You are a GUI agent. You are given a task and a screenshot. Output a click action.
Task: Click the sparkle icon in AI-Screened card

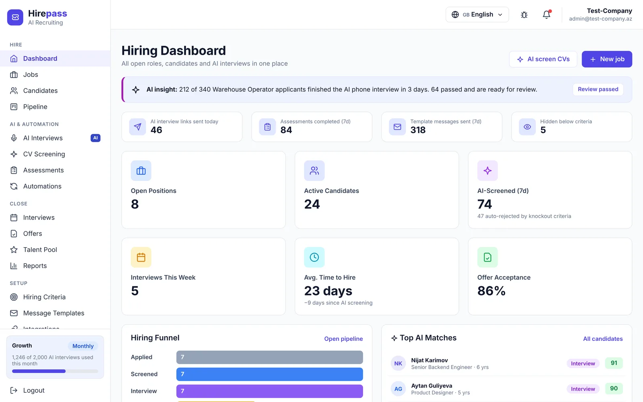click(487, 171)
